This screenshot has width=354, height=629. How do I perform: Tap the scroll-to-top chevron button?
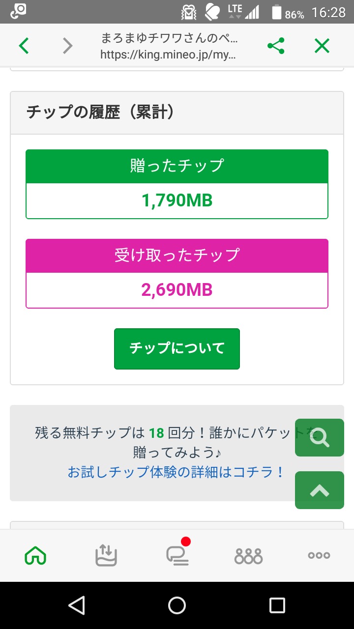[x=320, y=490]
